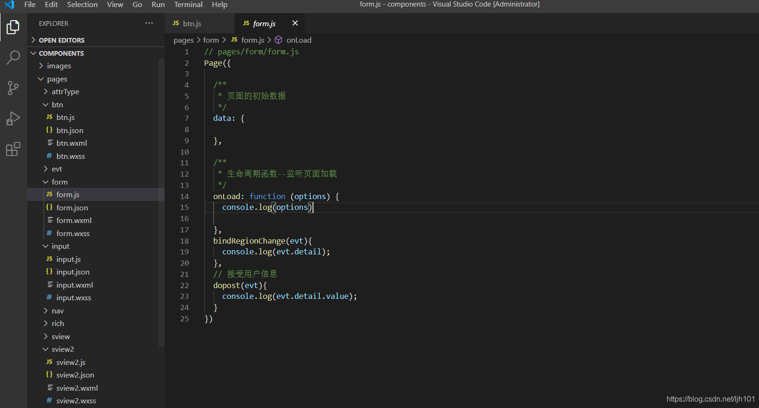Screen dimensions: 759x408
Task: Collapse the form folder
Action: pos(96,182)
